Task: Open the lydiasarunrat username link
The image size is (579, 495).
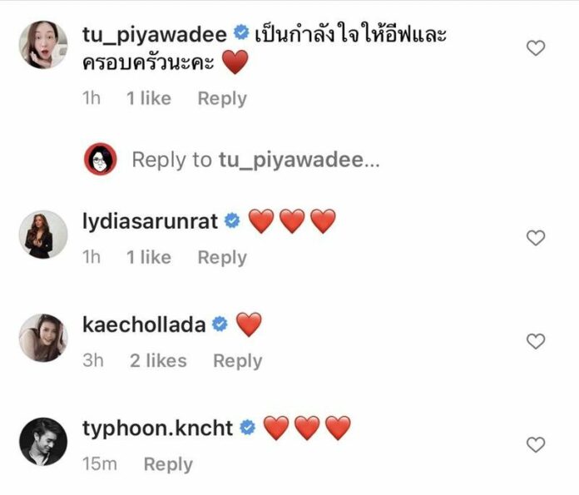Action: 150,221
